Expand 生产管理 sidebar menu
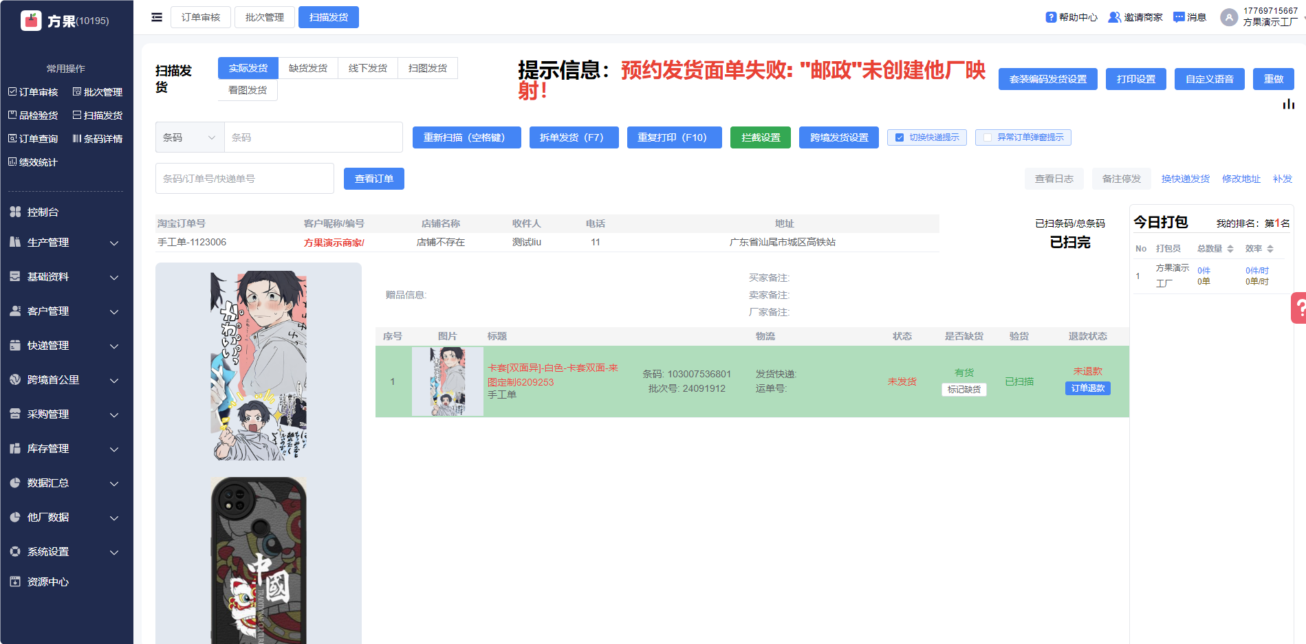Screen dimensions: 1306x644 pyautogui.click(x=66, y=243)
